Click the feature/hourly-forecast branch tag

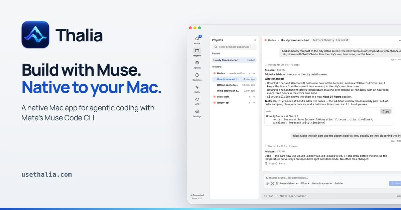click(330, 40)
